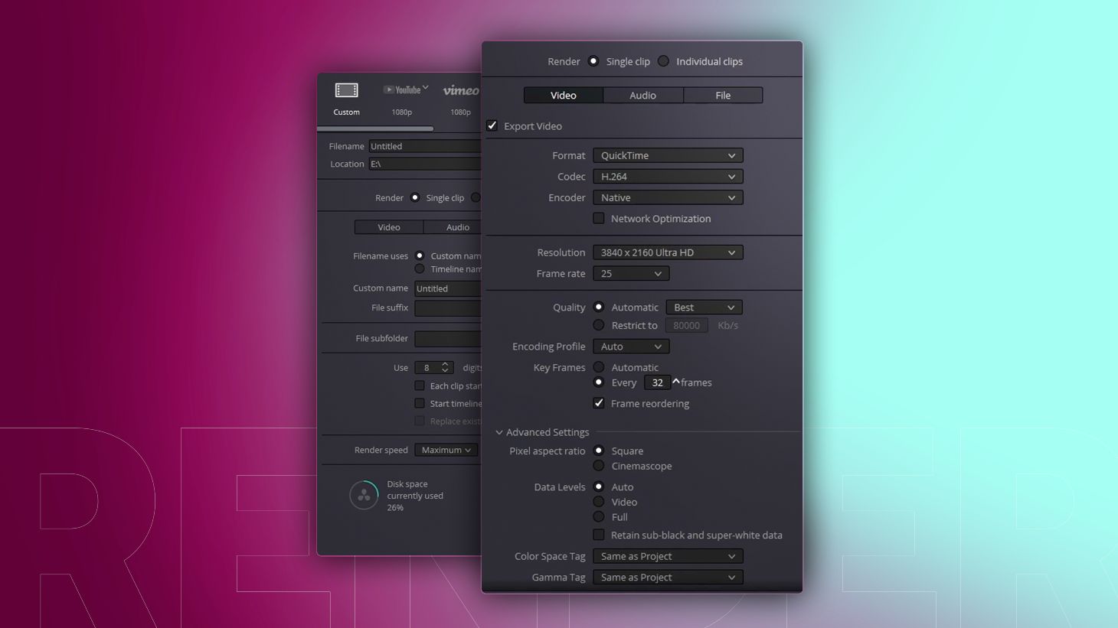This screenshot has height=628, width=1118.
Task: Enable Network Optimization checkbox
Action: point(599,218)
